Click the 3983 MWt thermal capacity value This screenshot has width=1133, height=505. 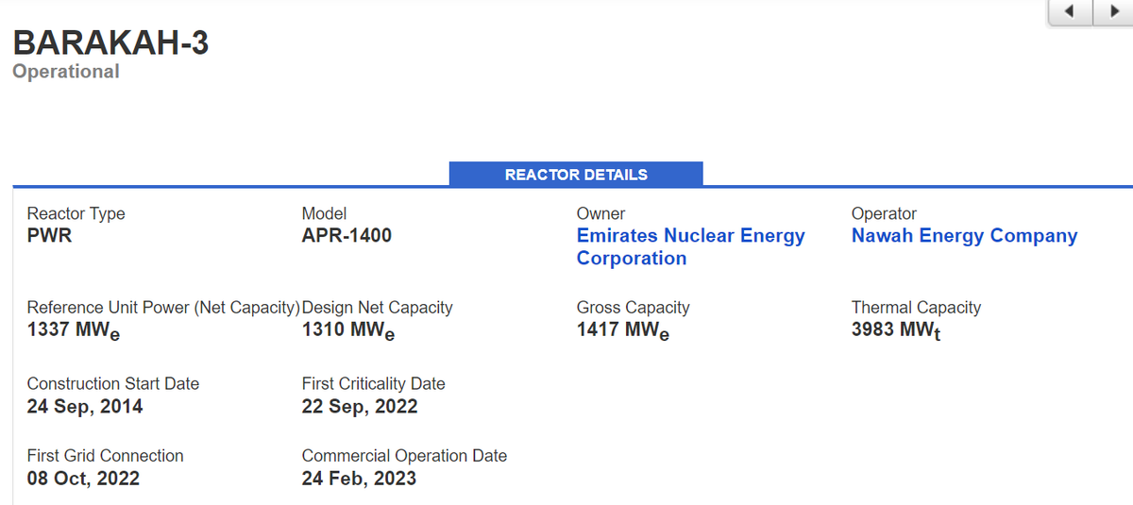click(895, 330)
